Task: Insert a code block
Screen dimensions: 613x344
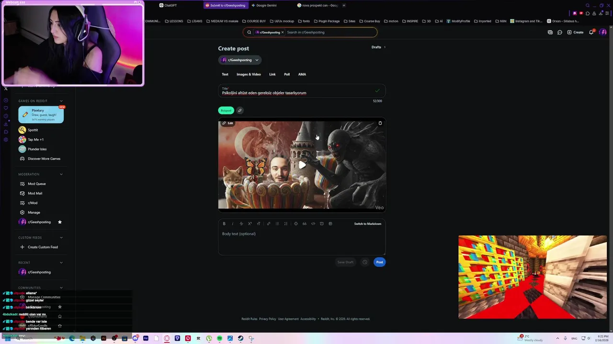Action: pos(321,224)
